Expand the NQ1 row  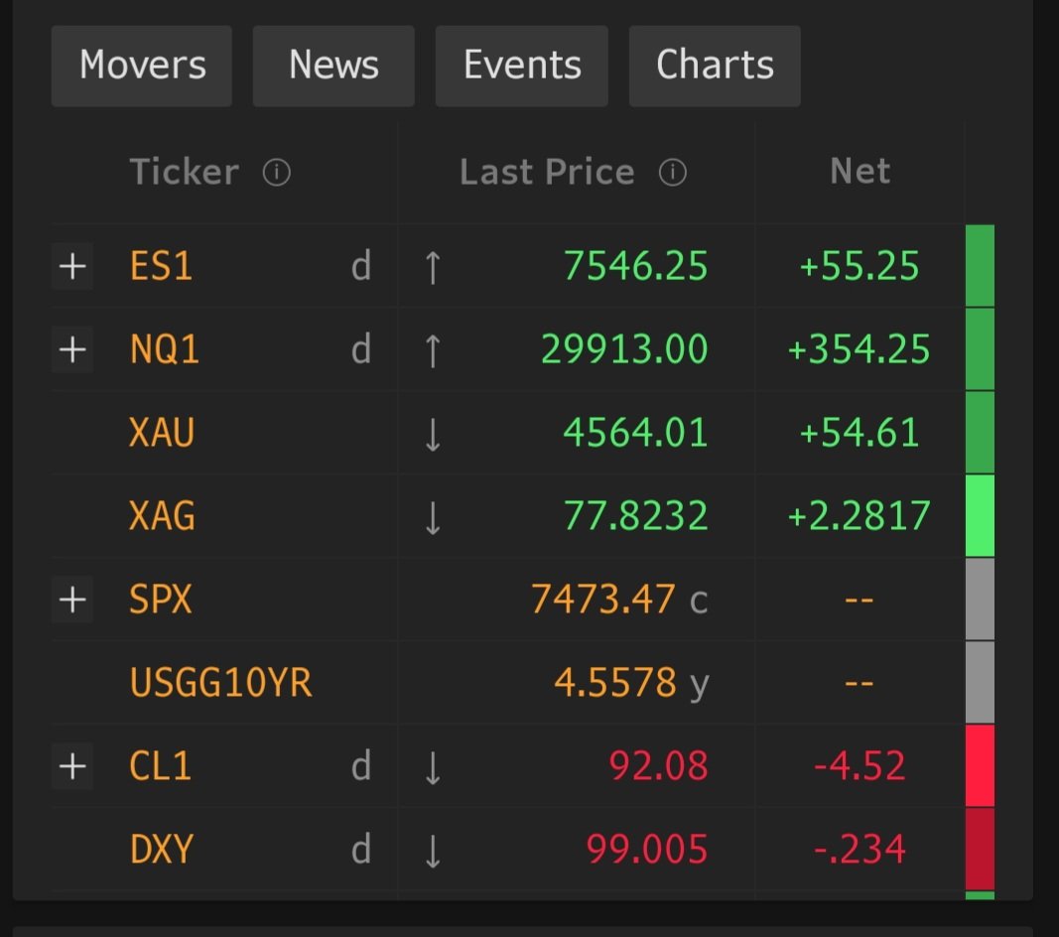tap(72, 350)
